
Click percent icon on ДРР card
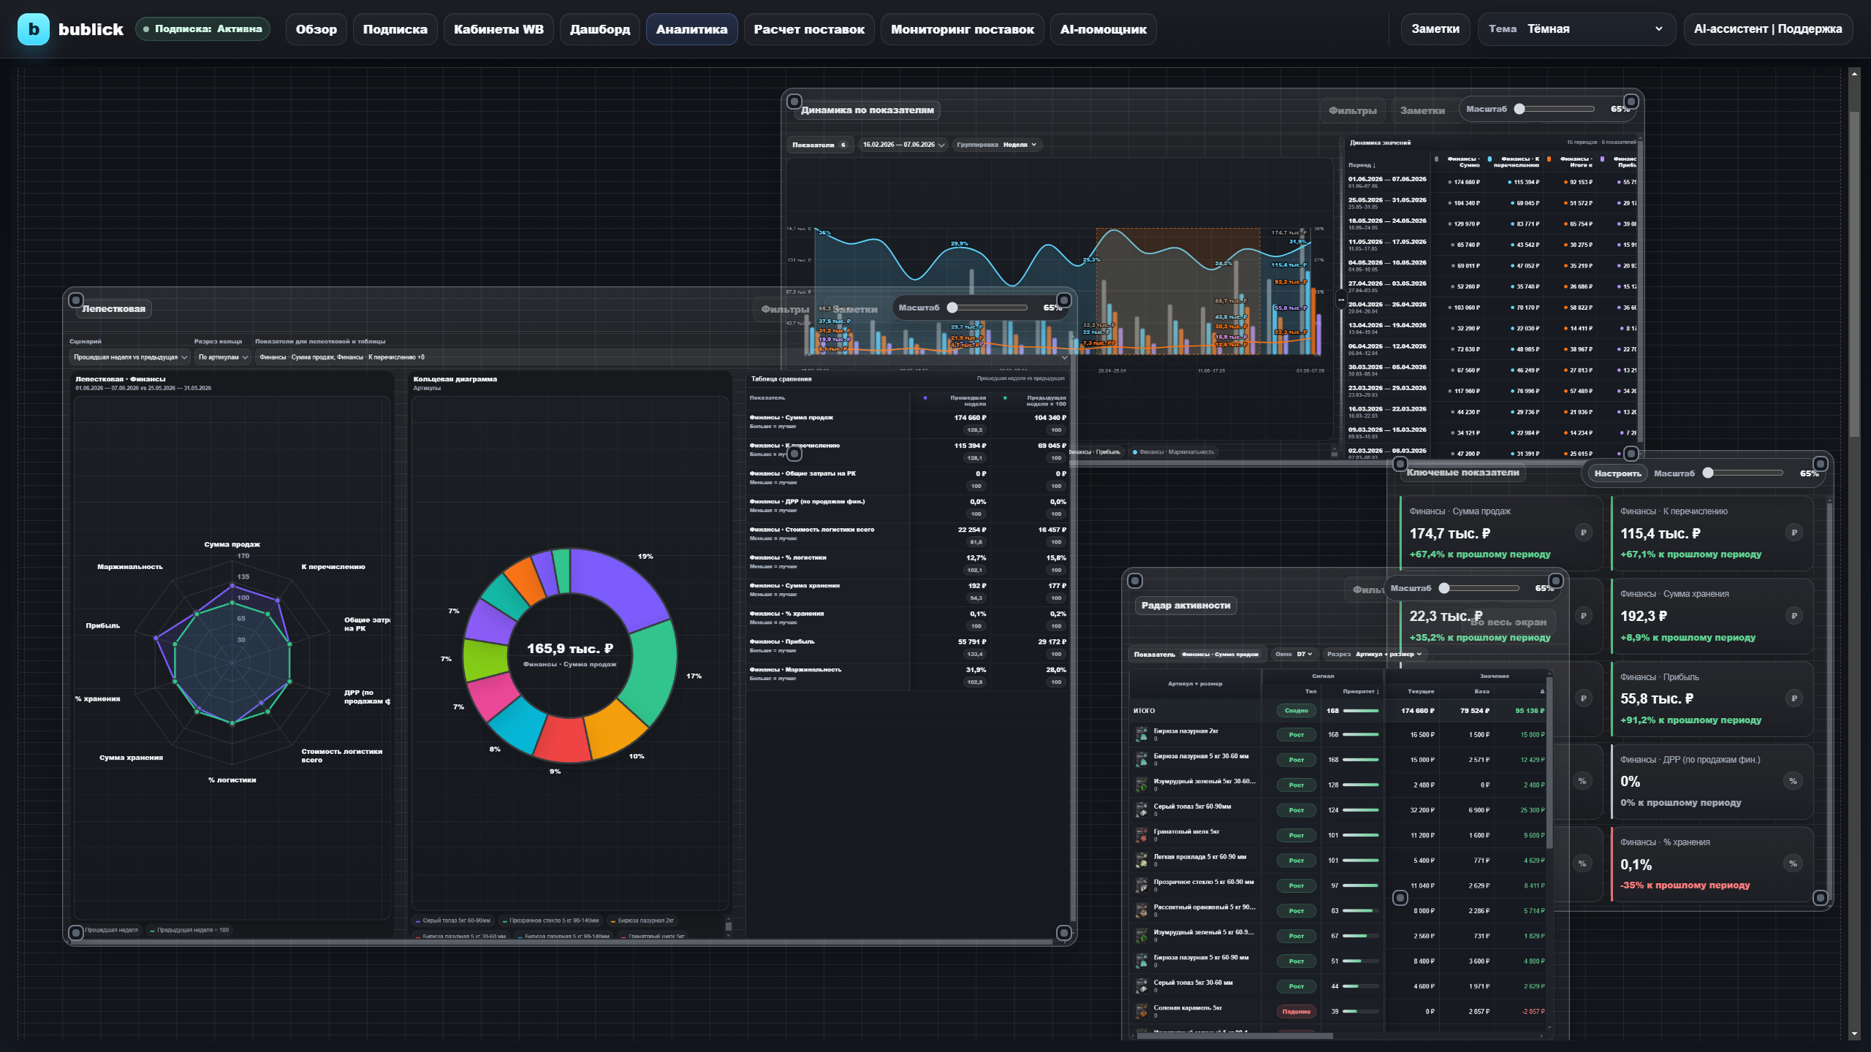(x=1794, y=781)
